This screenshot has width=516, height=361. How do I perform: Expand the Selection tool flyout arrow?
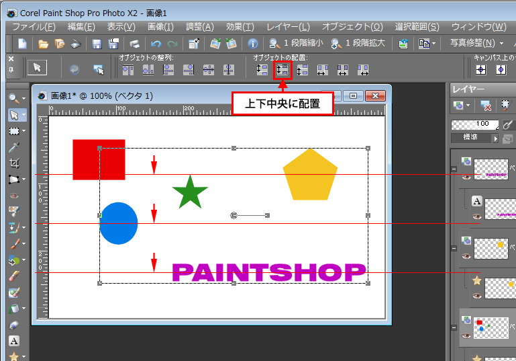click(x=23, y=131)
